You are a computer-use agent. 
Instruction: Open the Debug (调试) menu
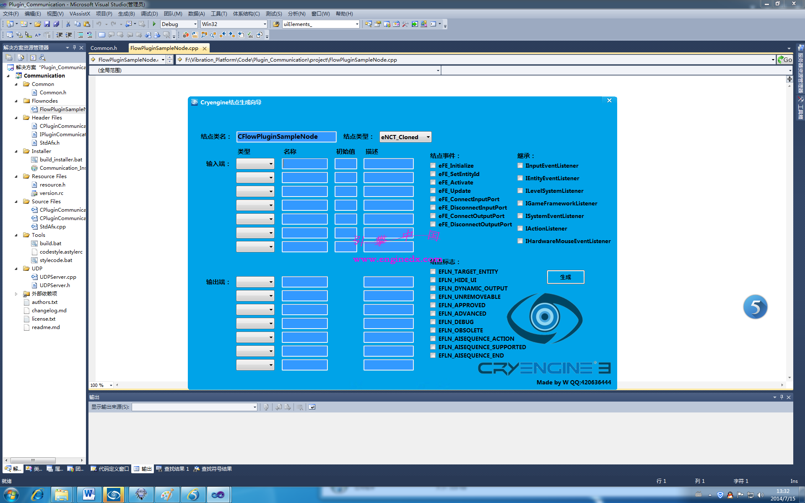point(149,14)
